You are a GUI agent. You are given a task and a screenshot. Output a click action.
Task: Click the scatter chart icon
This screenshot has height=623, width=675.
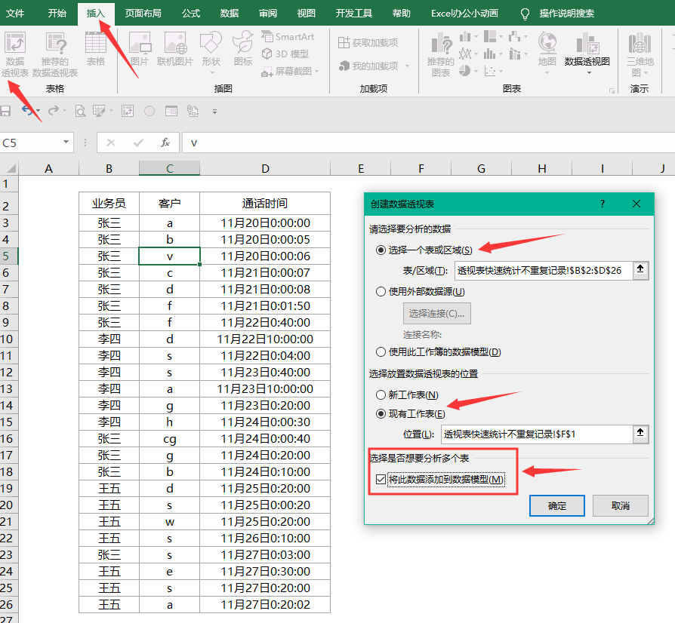click(x=490, y=71)
